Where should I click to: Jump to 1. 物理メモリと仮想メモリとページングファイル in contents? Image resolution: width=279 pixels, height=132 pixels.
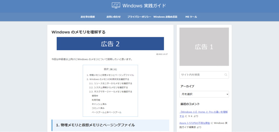110,75
